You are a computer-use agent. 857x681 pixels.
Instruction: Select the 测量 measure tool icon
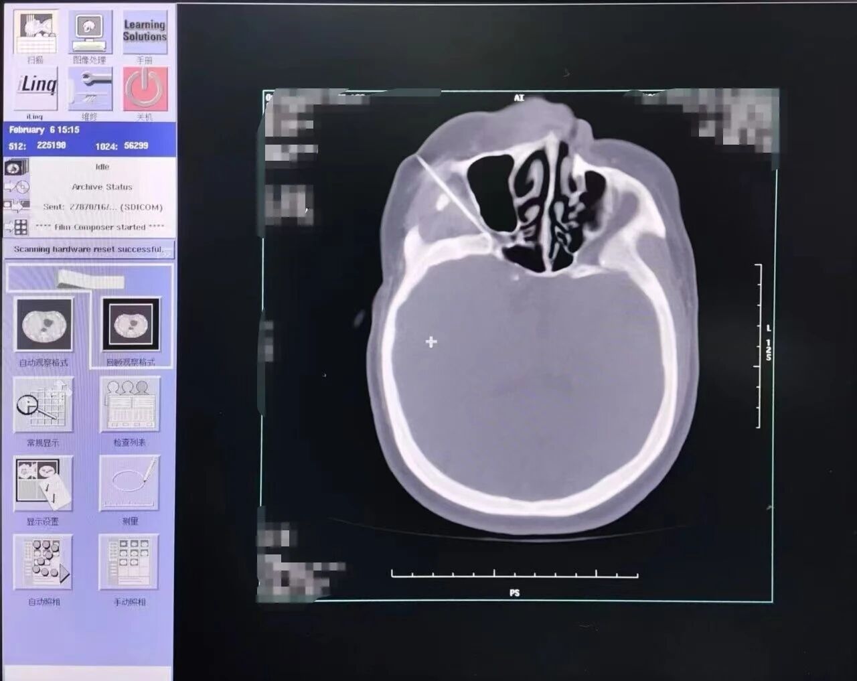130,483
